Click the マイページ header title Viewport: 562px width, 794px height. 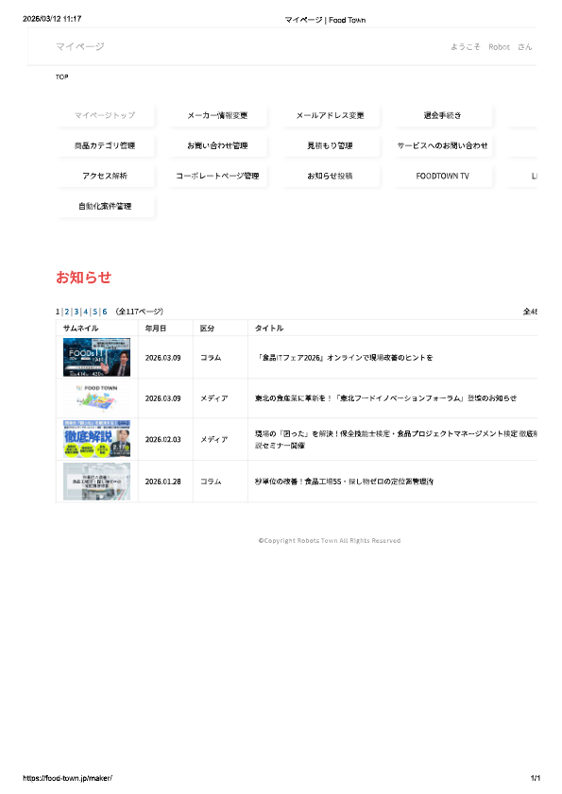coord(80,46)
